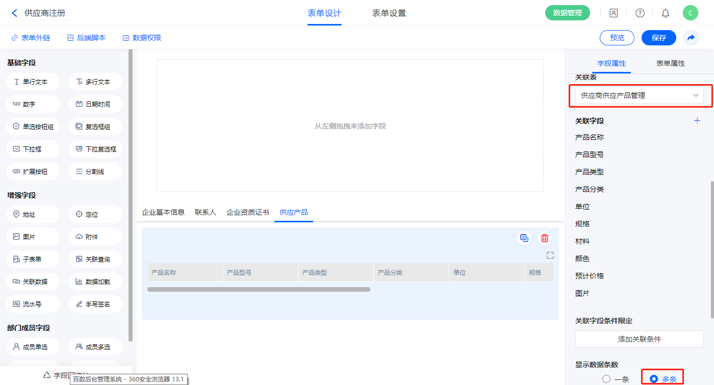The height and width of the screenshot is (385, 714).
Task: Open the user avatar menu
Action: click(690, 13)
